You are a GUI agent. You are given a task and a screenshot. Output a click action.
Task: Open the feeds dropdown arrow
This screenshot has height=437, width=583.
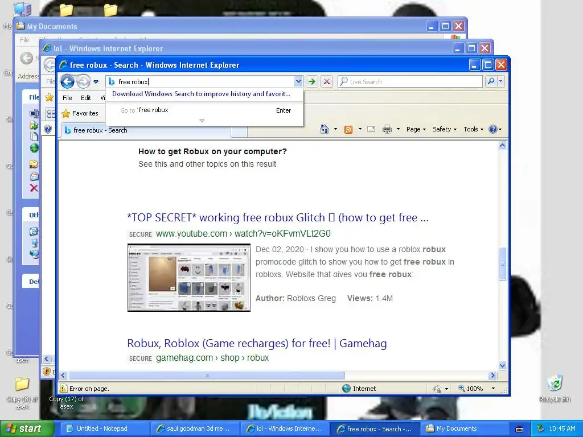360,129
